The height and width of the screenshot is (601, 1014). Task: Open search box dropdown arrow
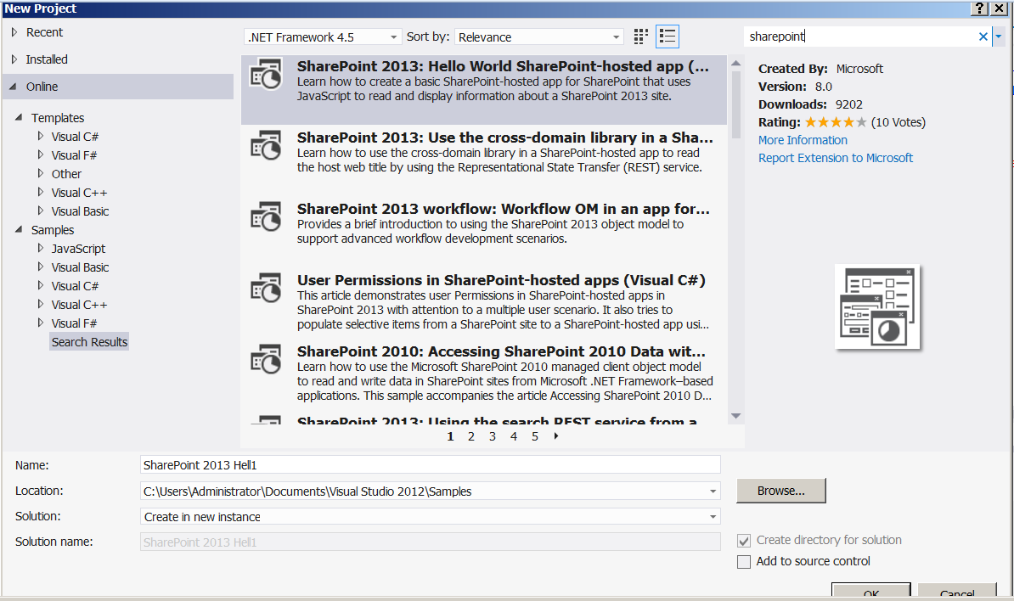coord(999,37)
